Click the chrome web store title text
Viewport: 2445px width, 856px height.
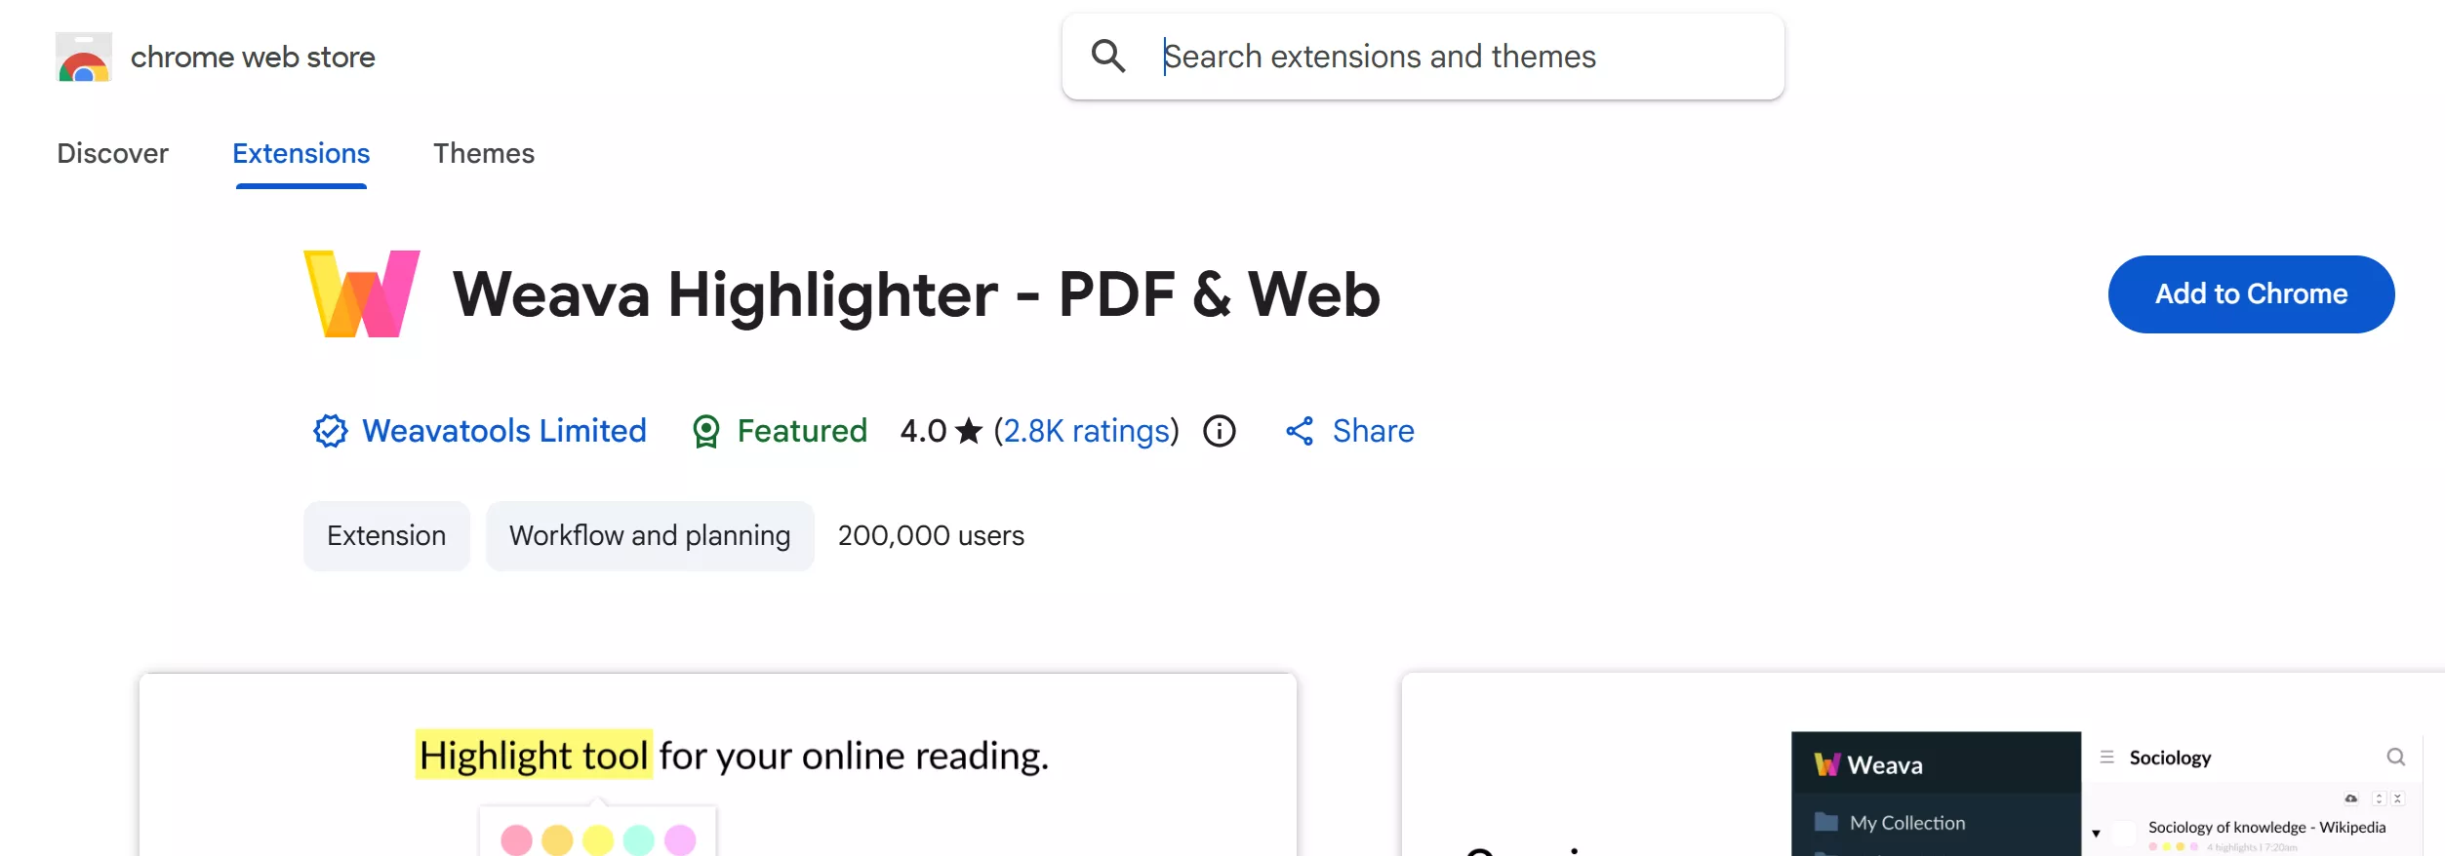pyautogui.click(x=253, y=57)
